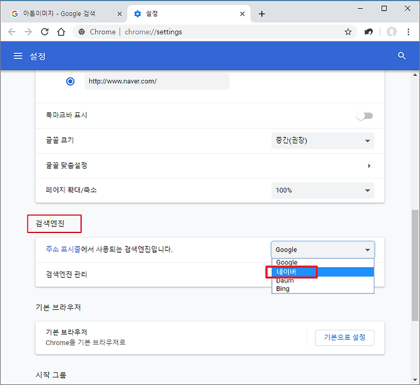
Task: Click the extension icon beside the star
Action: [x=369, y=32]
